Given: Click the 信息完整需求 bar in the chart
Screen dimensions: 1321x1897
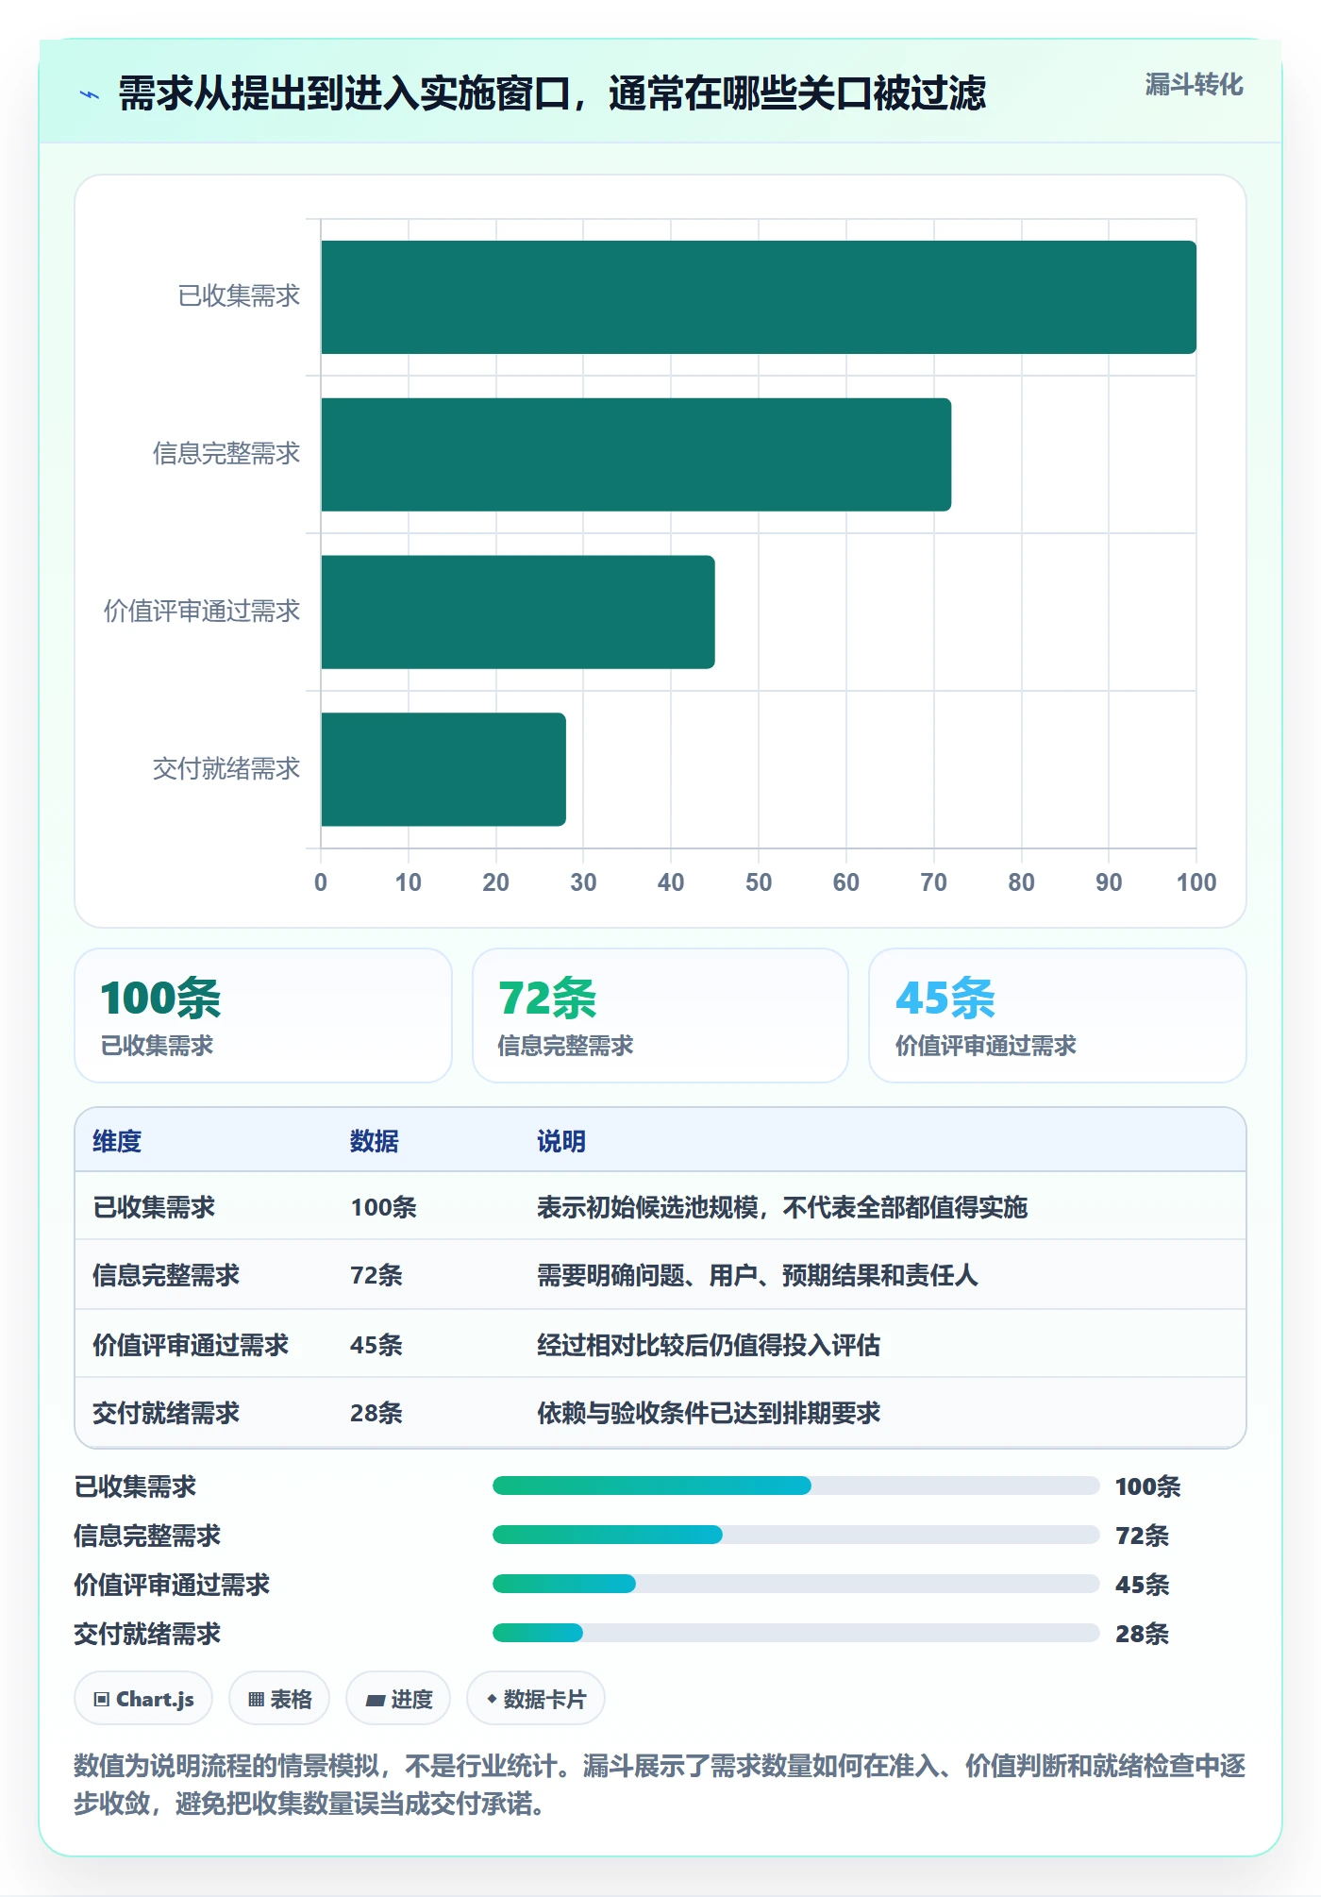Looking at the screenshot, I should point(636,455).
